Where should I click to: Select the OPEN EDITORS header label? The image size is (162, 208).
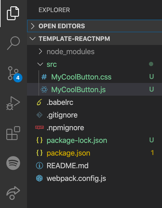pyautogui.click(x=62, y=26)
